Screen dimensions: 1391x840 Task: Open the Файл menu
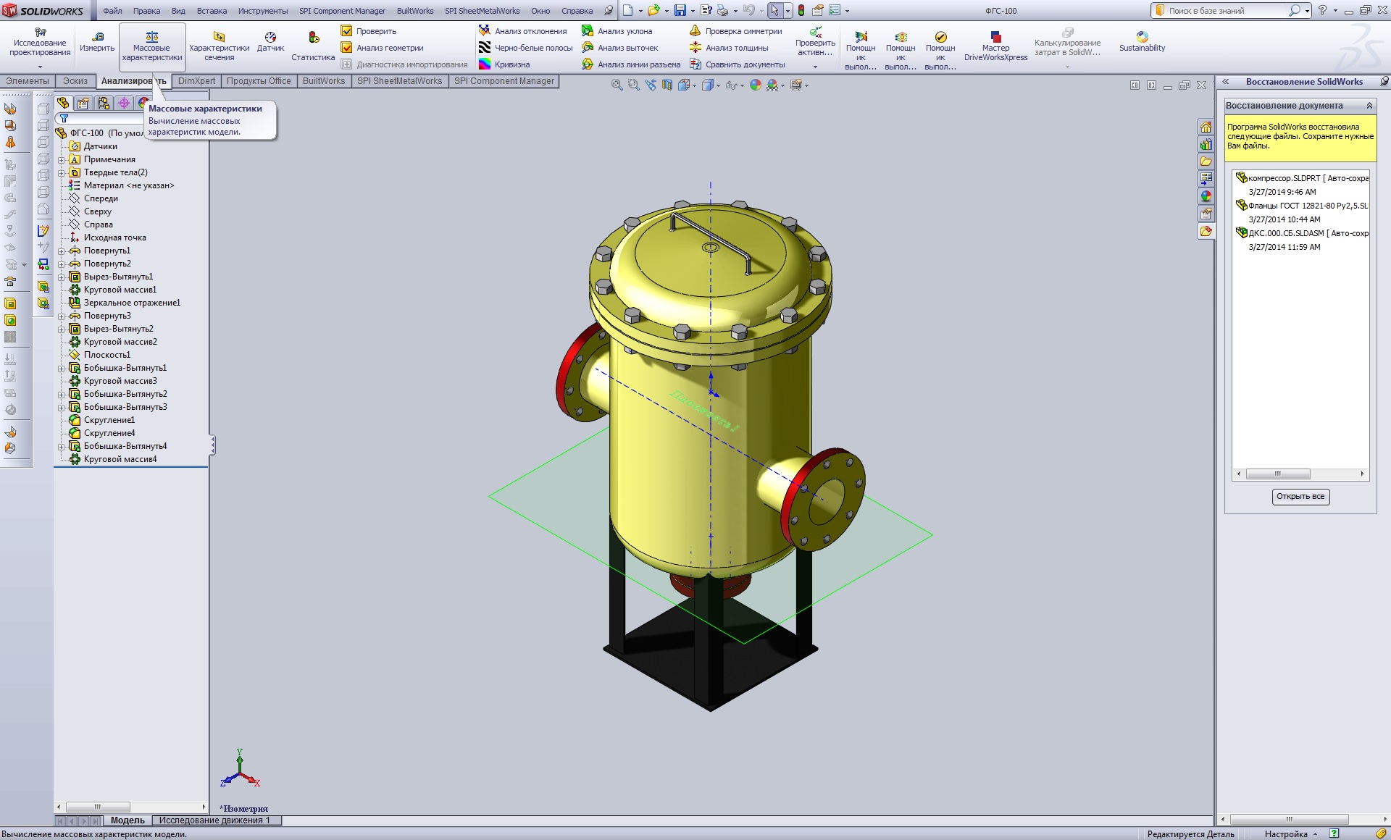point(112,11)
